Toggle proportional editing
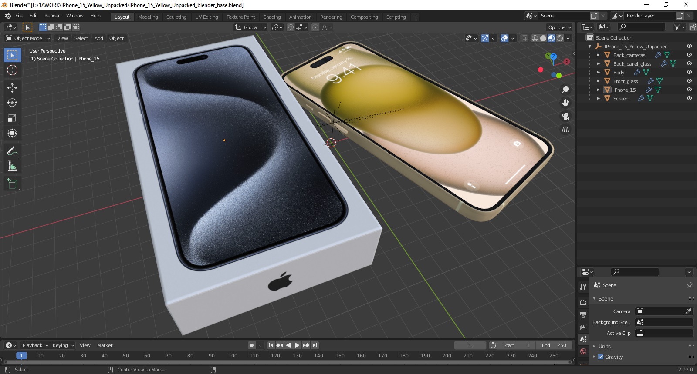The width and height of the screenshot is (697, 374). [315, 27]
